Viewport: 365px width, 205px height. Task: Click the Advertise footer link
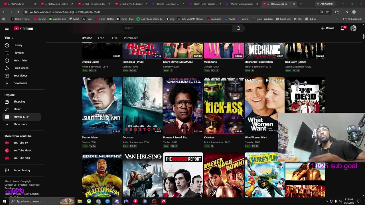coord(34,185)
